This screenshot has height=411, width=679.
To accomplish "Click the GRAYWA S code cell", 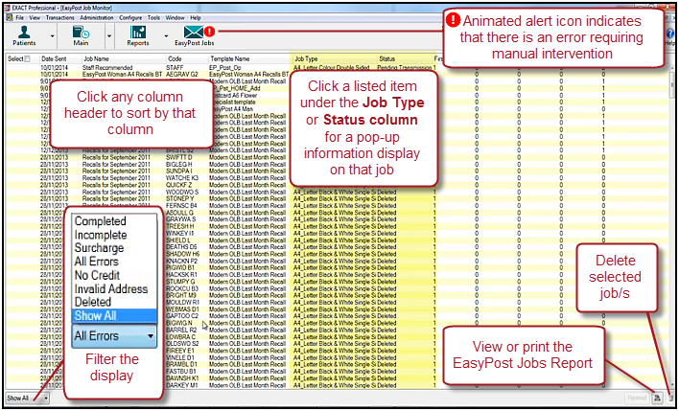I will [x=181, y=219].
